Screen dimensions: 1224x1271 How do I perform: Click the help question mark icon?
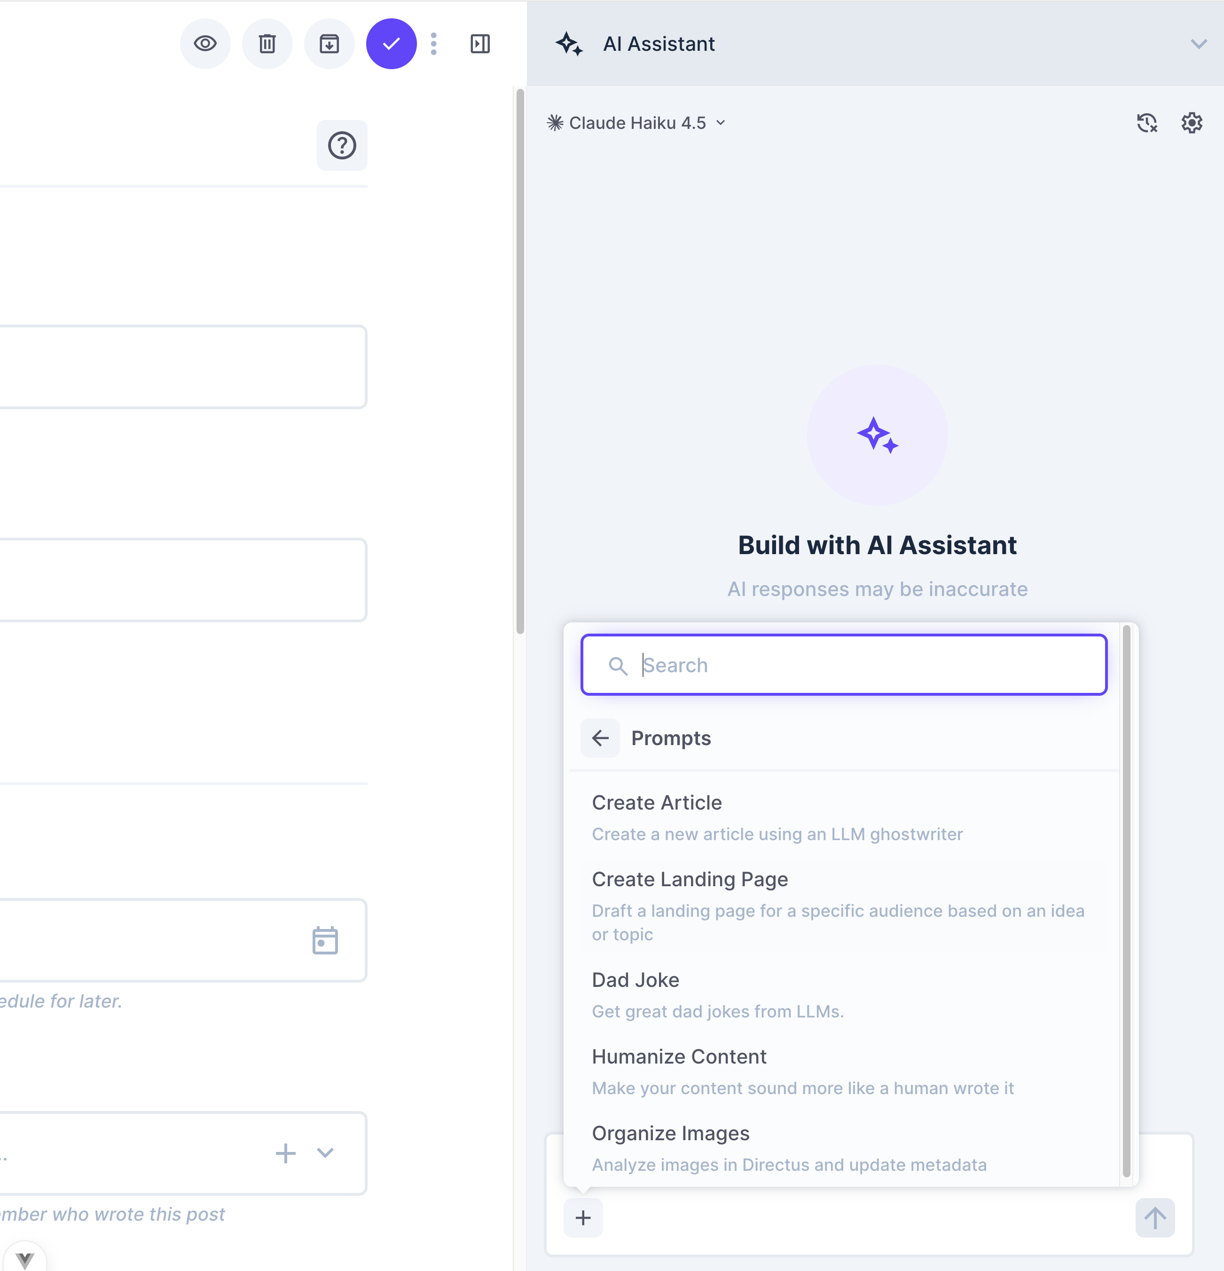341,145
